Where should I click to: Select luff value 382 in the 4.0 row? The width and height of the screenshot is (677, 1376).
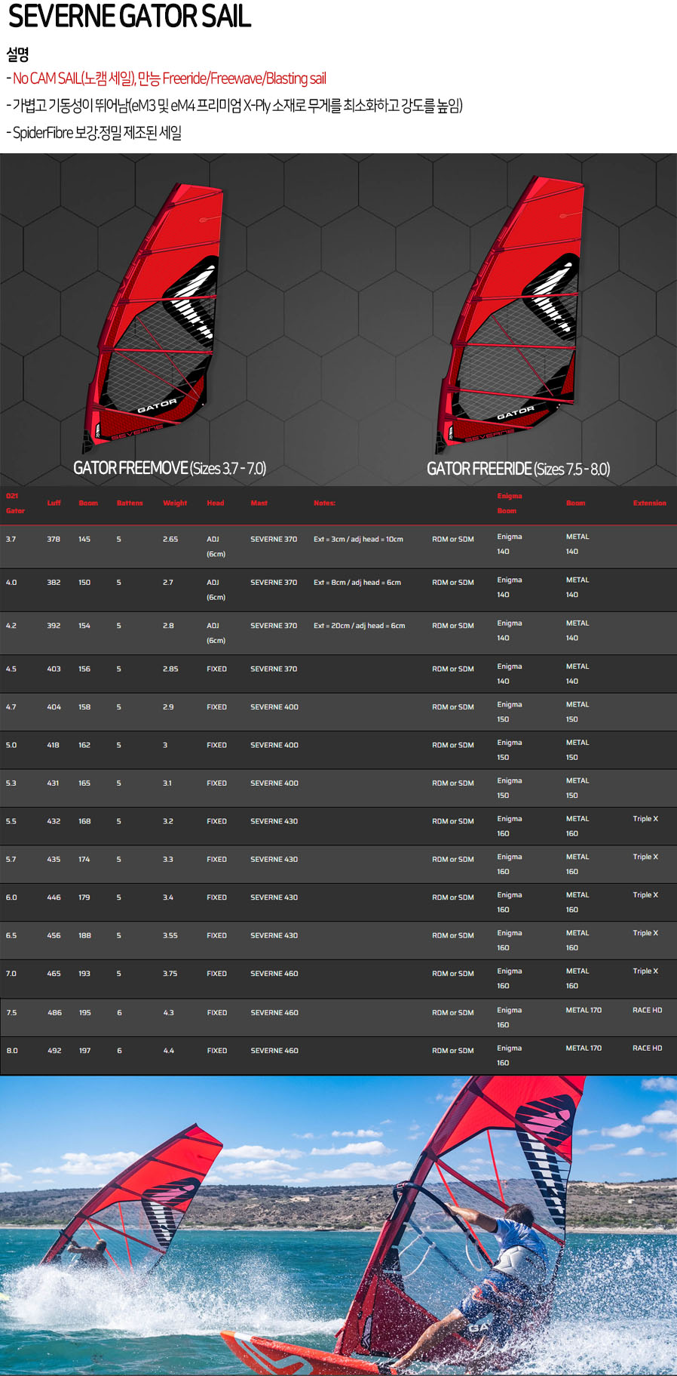coord(54,582)
